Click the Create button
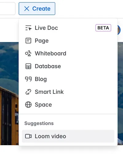Screen dimensions: 123x154 click(x=37, y=9)
